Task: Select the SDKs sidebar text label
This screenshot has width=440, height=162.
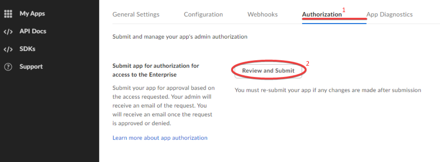Action: click(27, 49)
